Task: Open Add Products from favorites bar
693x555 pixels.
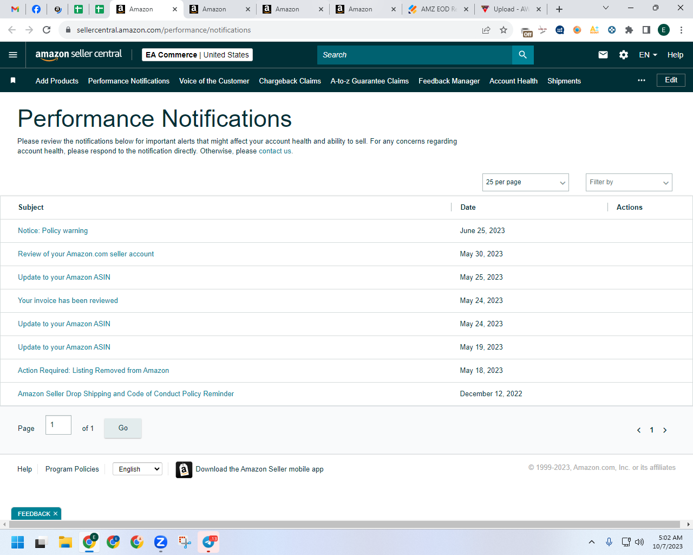Action: [57, 81]
